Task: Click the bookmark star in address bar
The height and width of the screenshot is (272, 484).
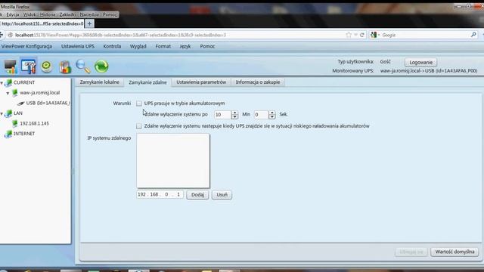Action: tap(349, 35)
